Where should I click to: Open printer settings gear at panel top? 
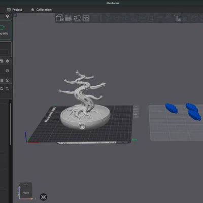(x=8, y=16)
